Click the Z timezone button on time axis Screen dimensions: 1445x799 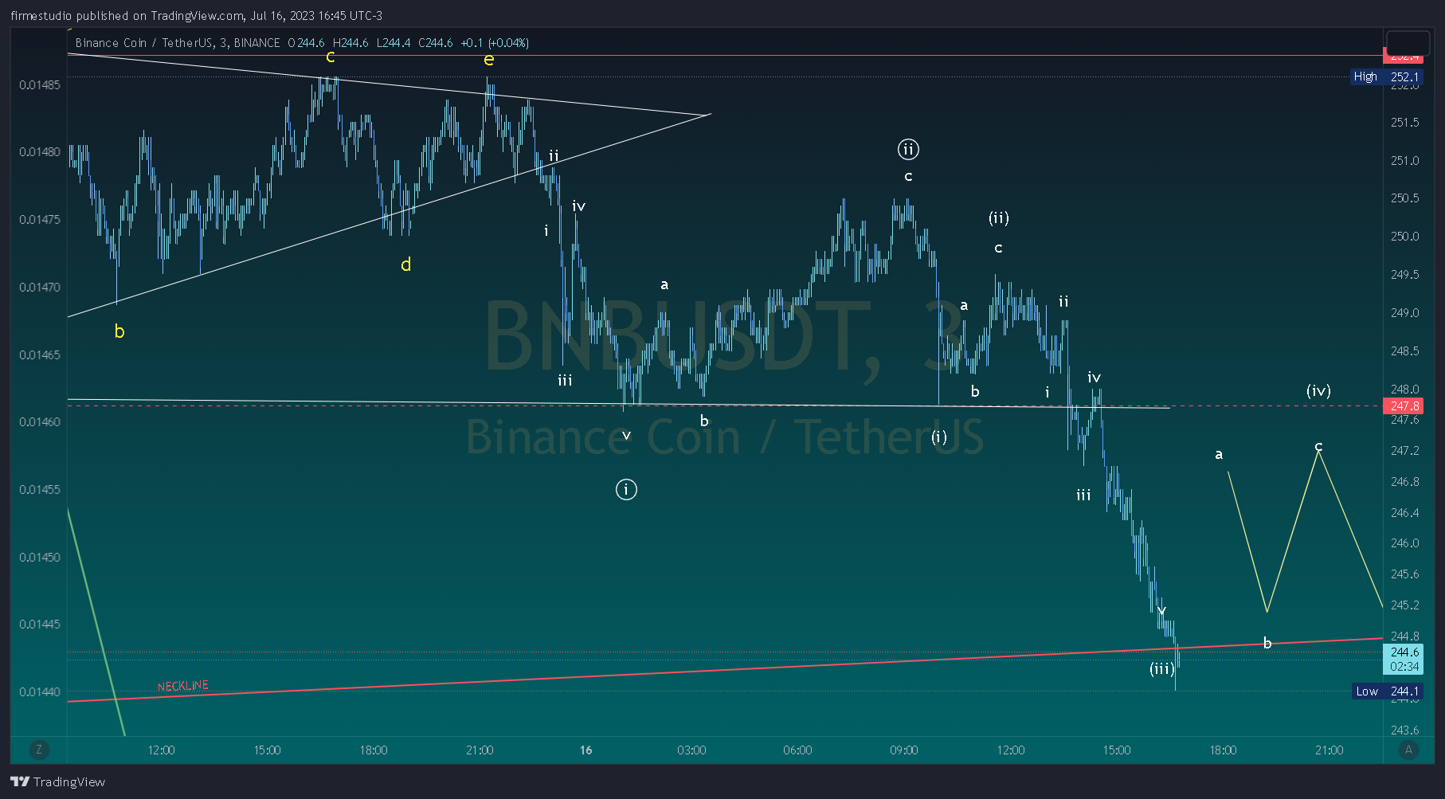coord(39,750)
